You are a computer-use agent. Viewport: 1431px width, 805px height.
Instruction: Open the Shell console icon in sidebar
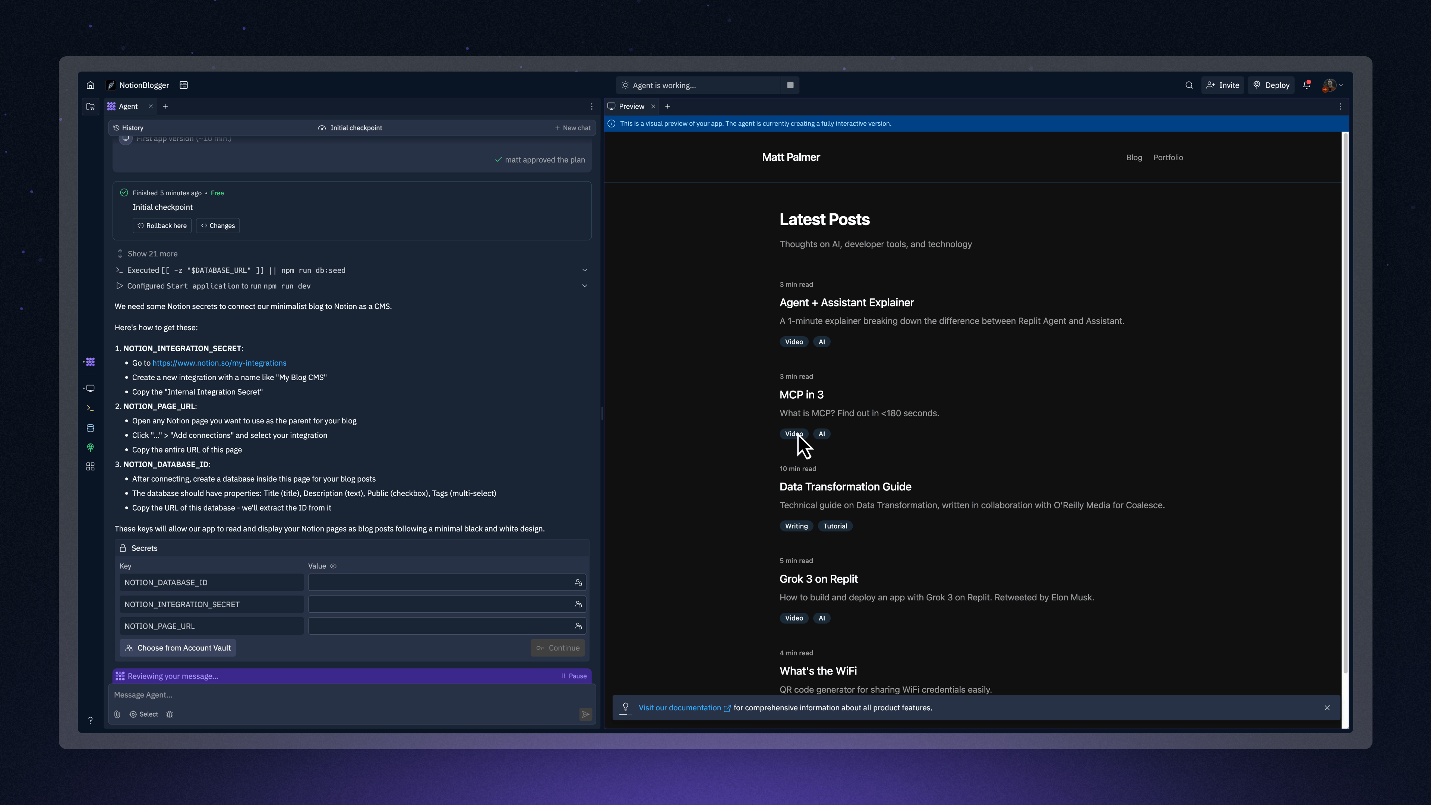(91, 408)
